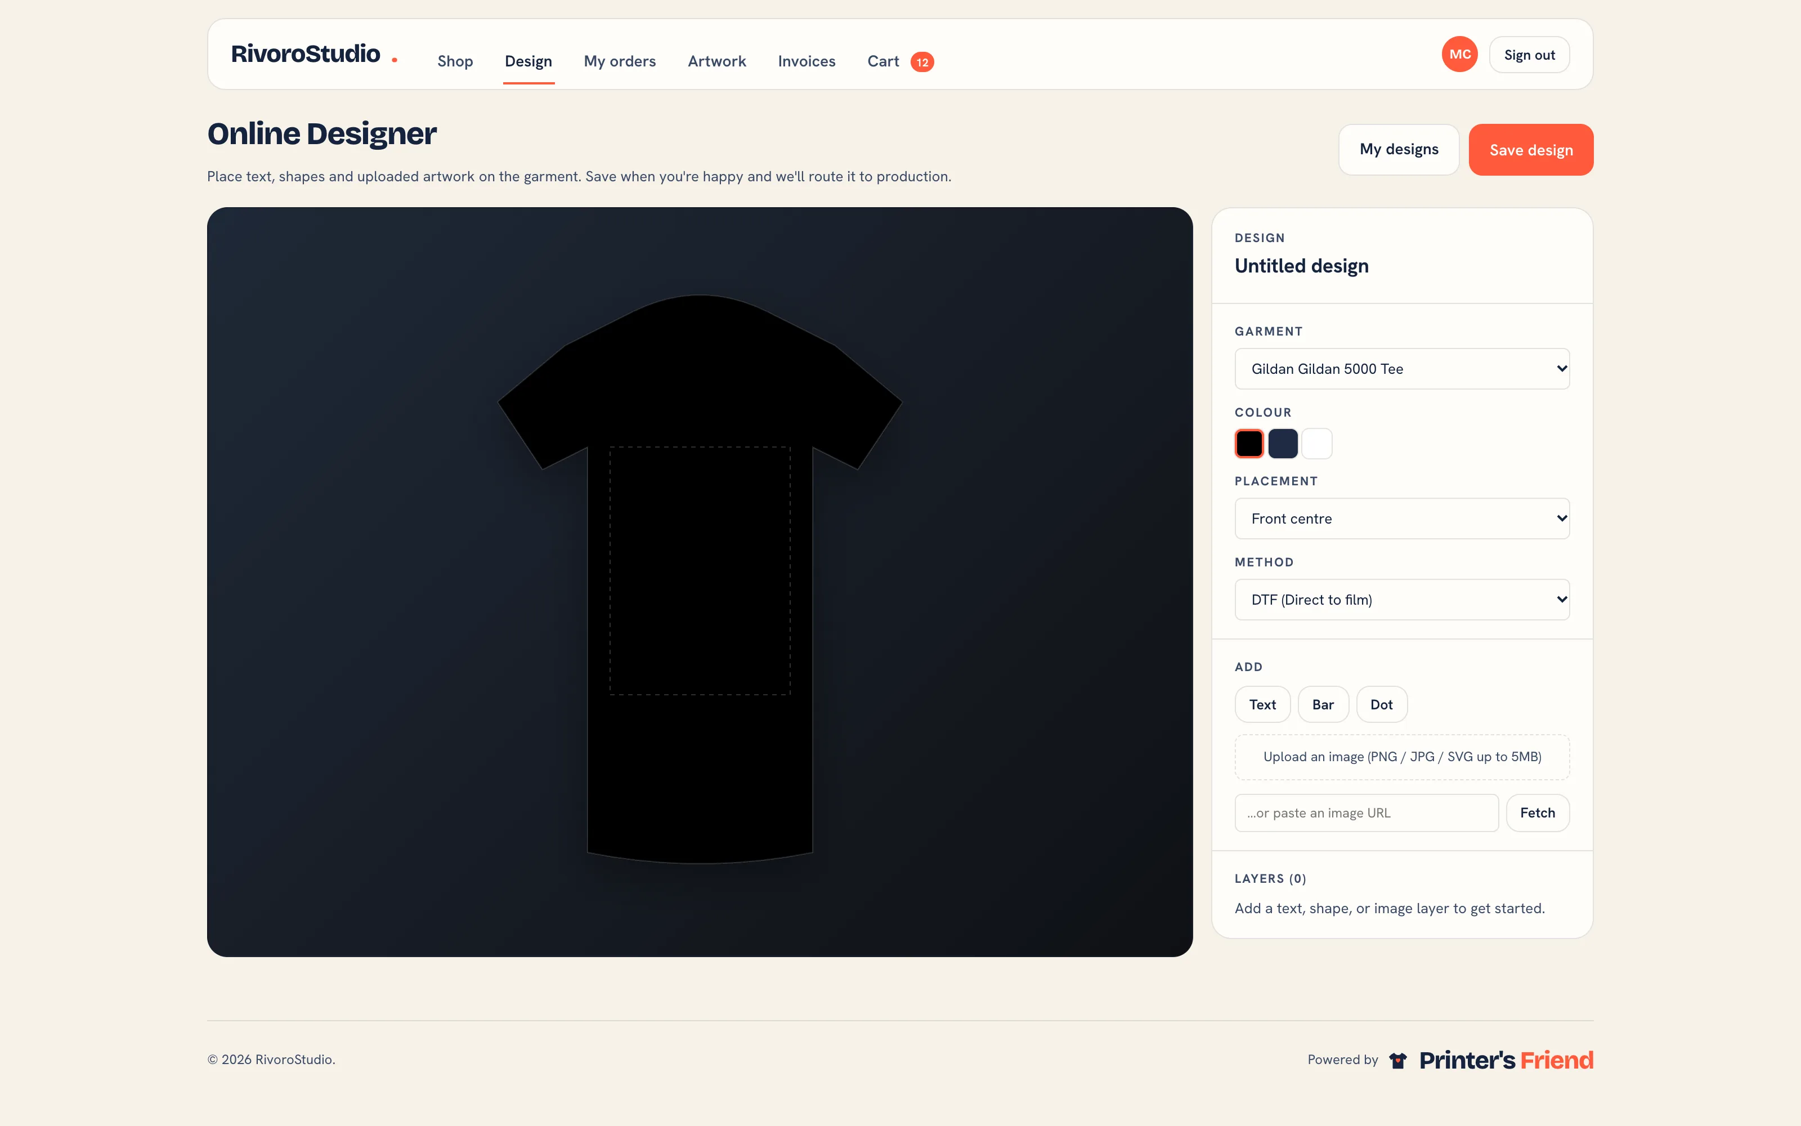Click the Printer's Friend t-shirt icon
Screen dimensions: 1801x1126
(x=1397, y=1060)
